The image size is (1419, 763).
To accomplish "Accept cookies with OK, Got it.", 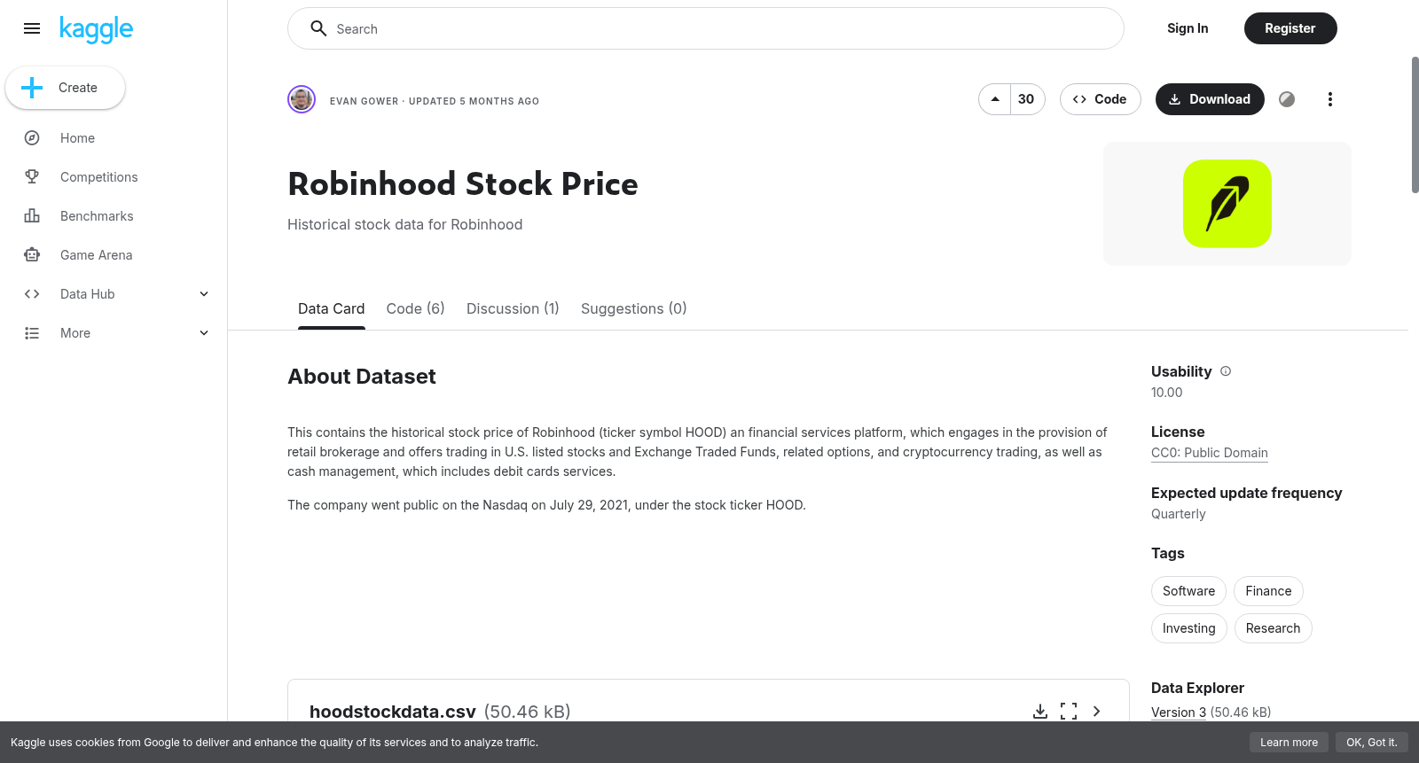I will (x=1371, y=743).
